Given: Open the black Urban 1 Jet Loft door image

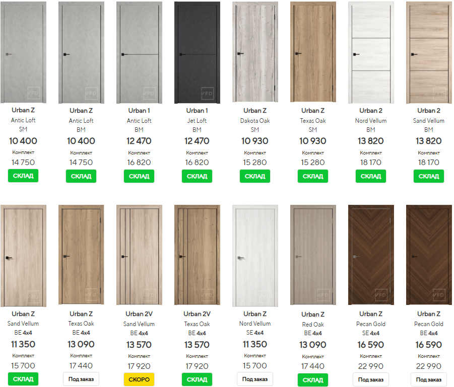Looking at the screenshot, I should tap(197, 52).
